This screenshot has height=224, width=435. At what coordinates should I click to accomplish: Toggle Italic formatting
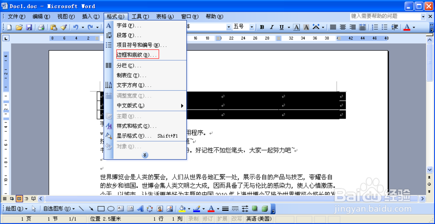[272, 27]
